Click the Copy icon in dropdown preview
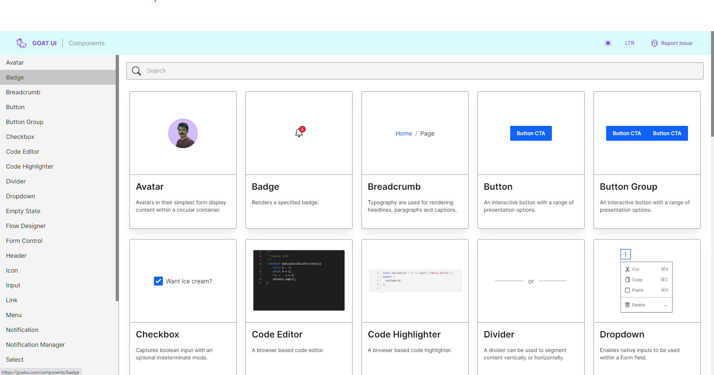 pyautogui.click(x=627, y=280)
